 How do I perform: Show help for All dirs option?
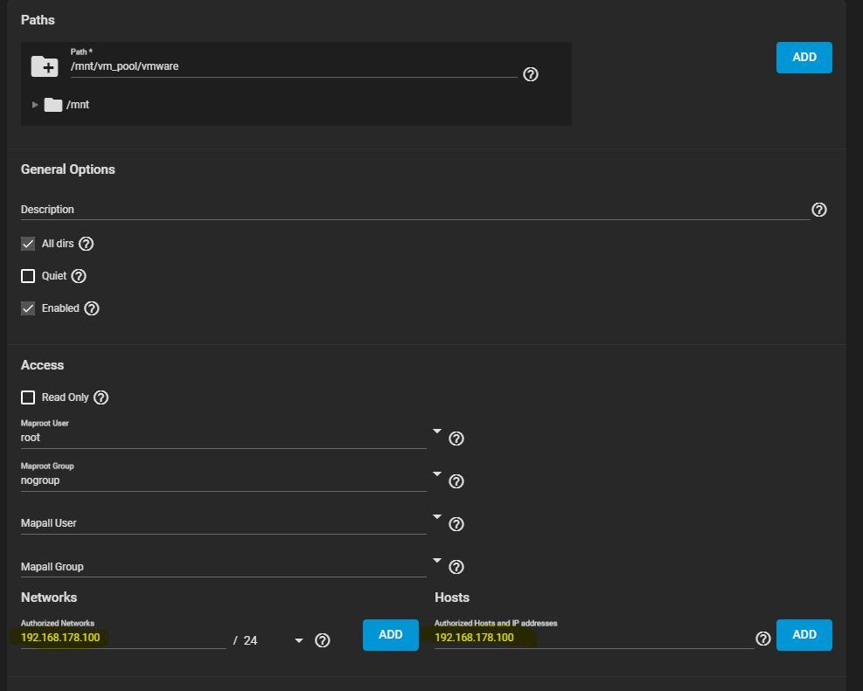pos(86,244)
